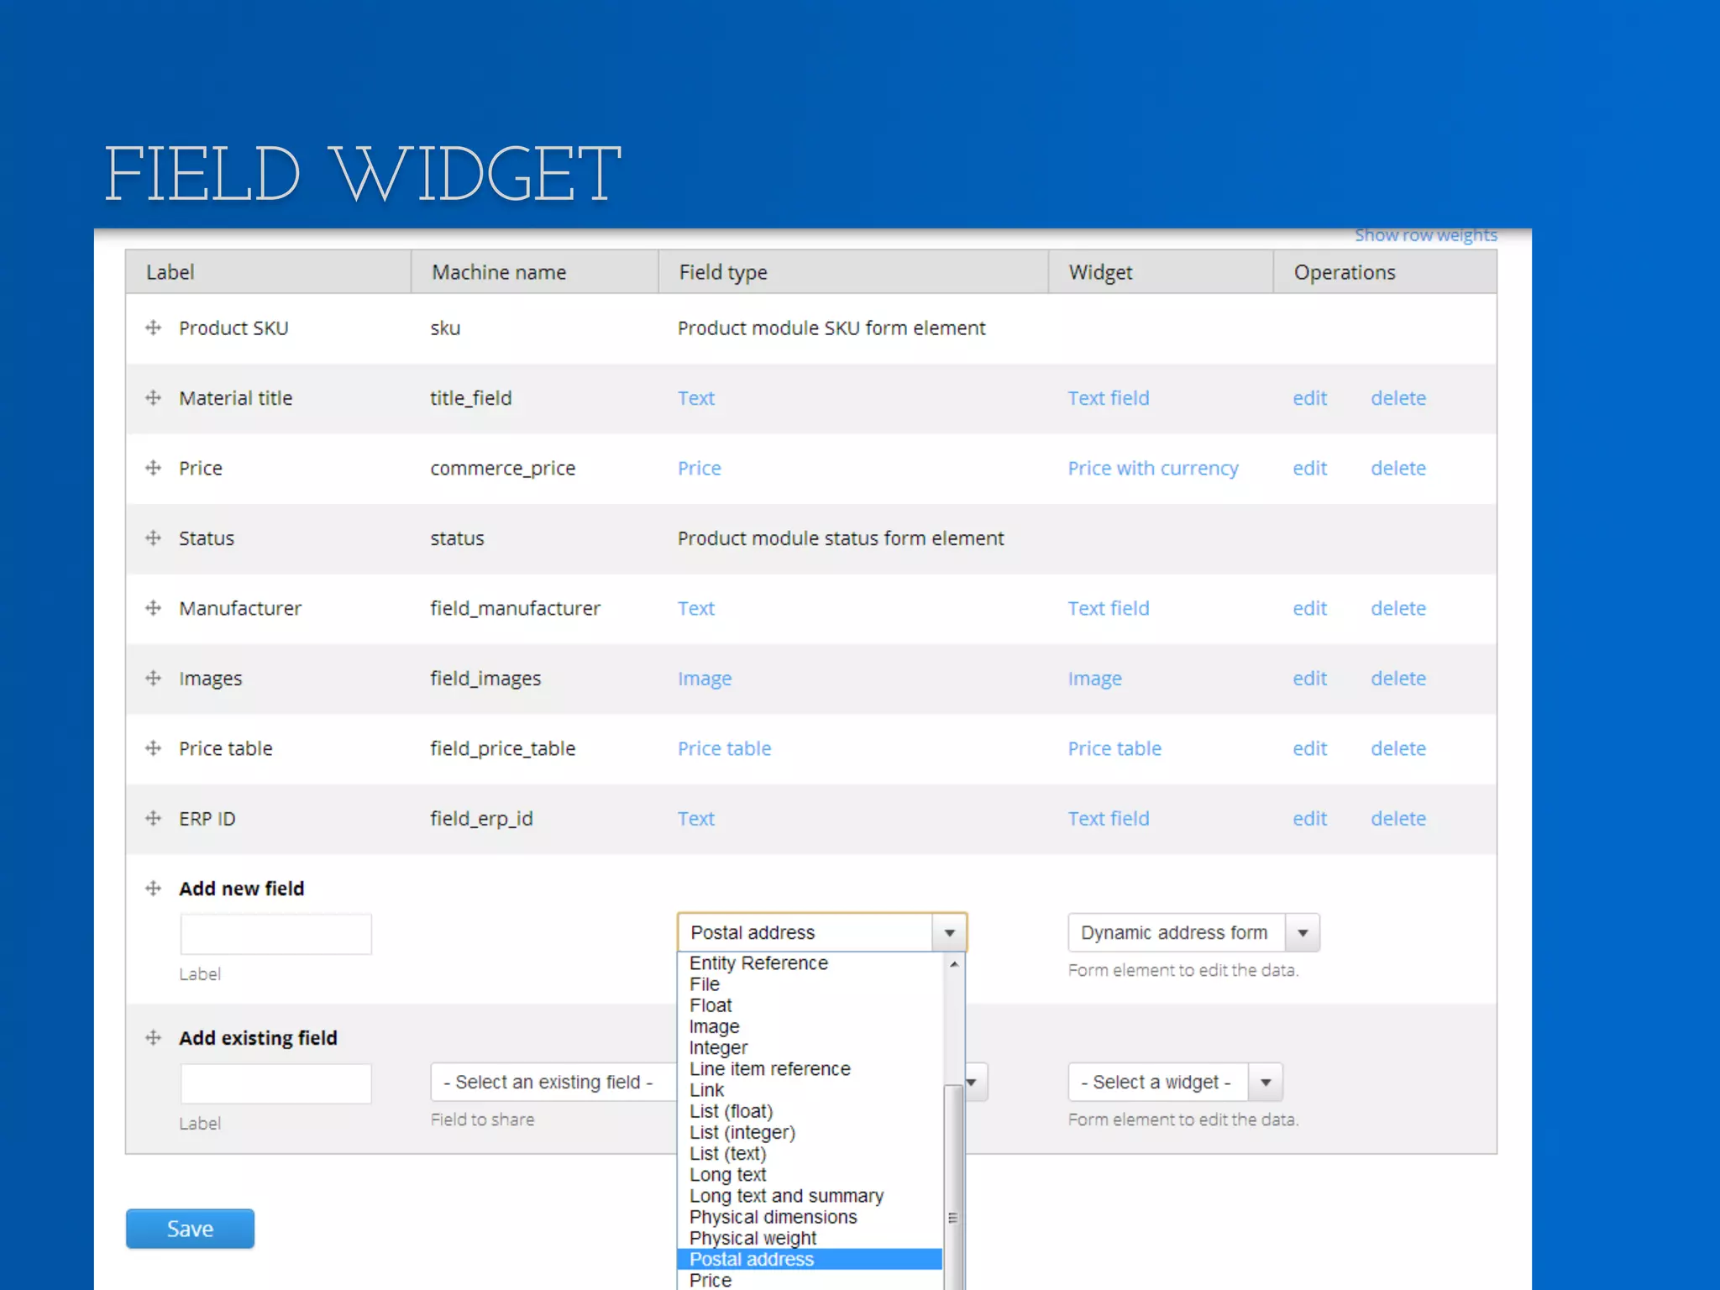Open Price with currency widget link
Image resolution: width=1720 pixels, height=1290 pixels.
(1153, 468)
